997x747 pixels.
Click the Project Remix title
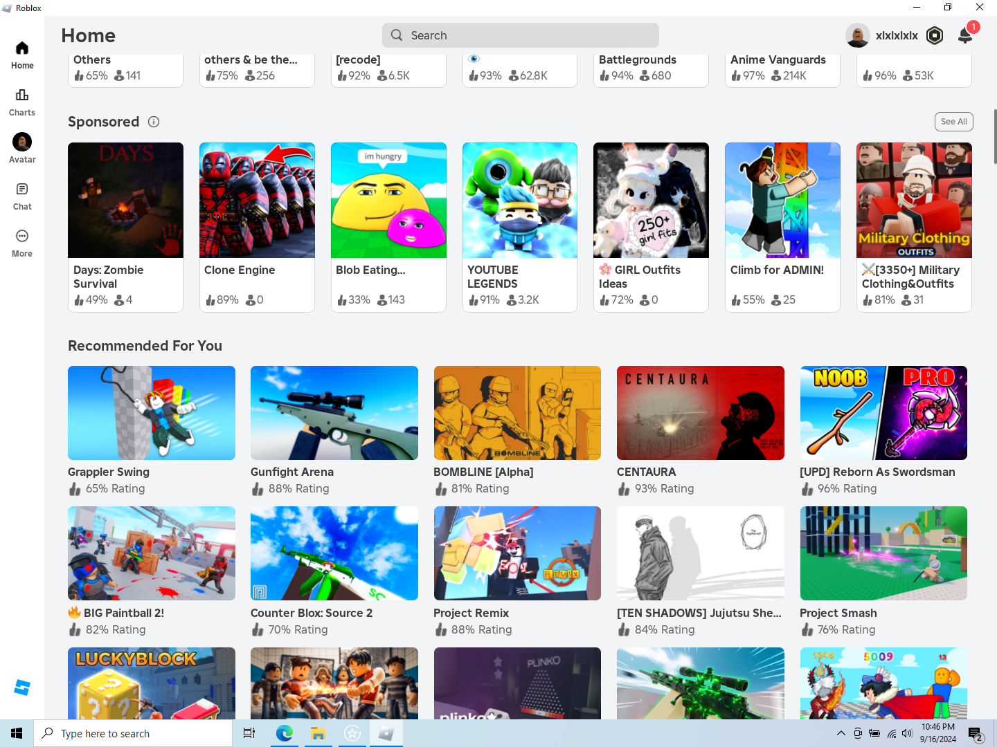(x=471, y=613)
